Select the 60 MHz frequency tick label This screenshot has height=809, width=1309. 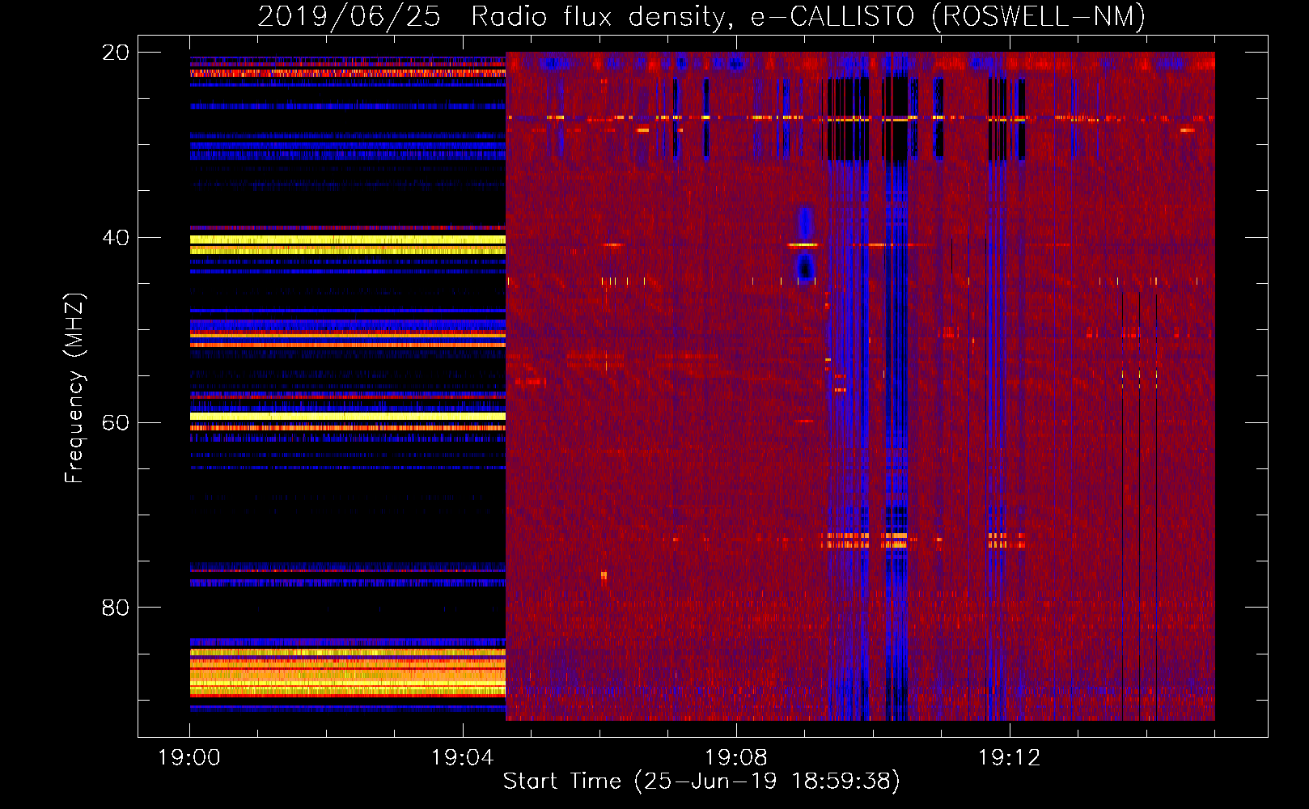click(x=116, y=422)
